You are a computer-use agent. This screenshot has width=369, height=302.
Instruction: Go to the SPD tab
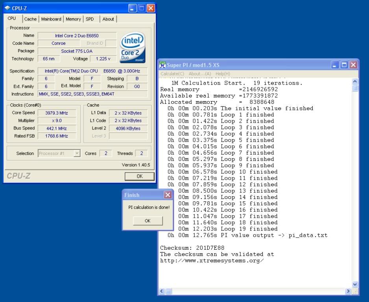pyautogui.click(x=90, y=19)
